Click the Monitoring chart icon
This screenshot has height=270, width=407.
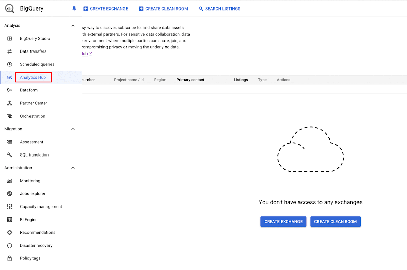(9, 181)
